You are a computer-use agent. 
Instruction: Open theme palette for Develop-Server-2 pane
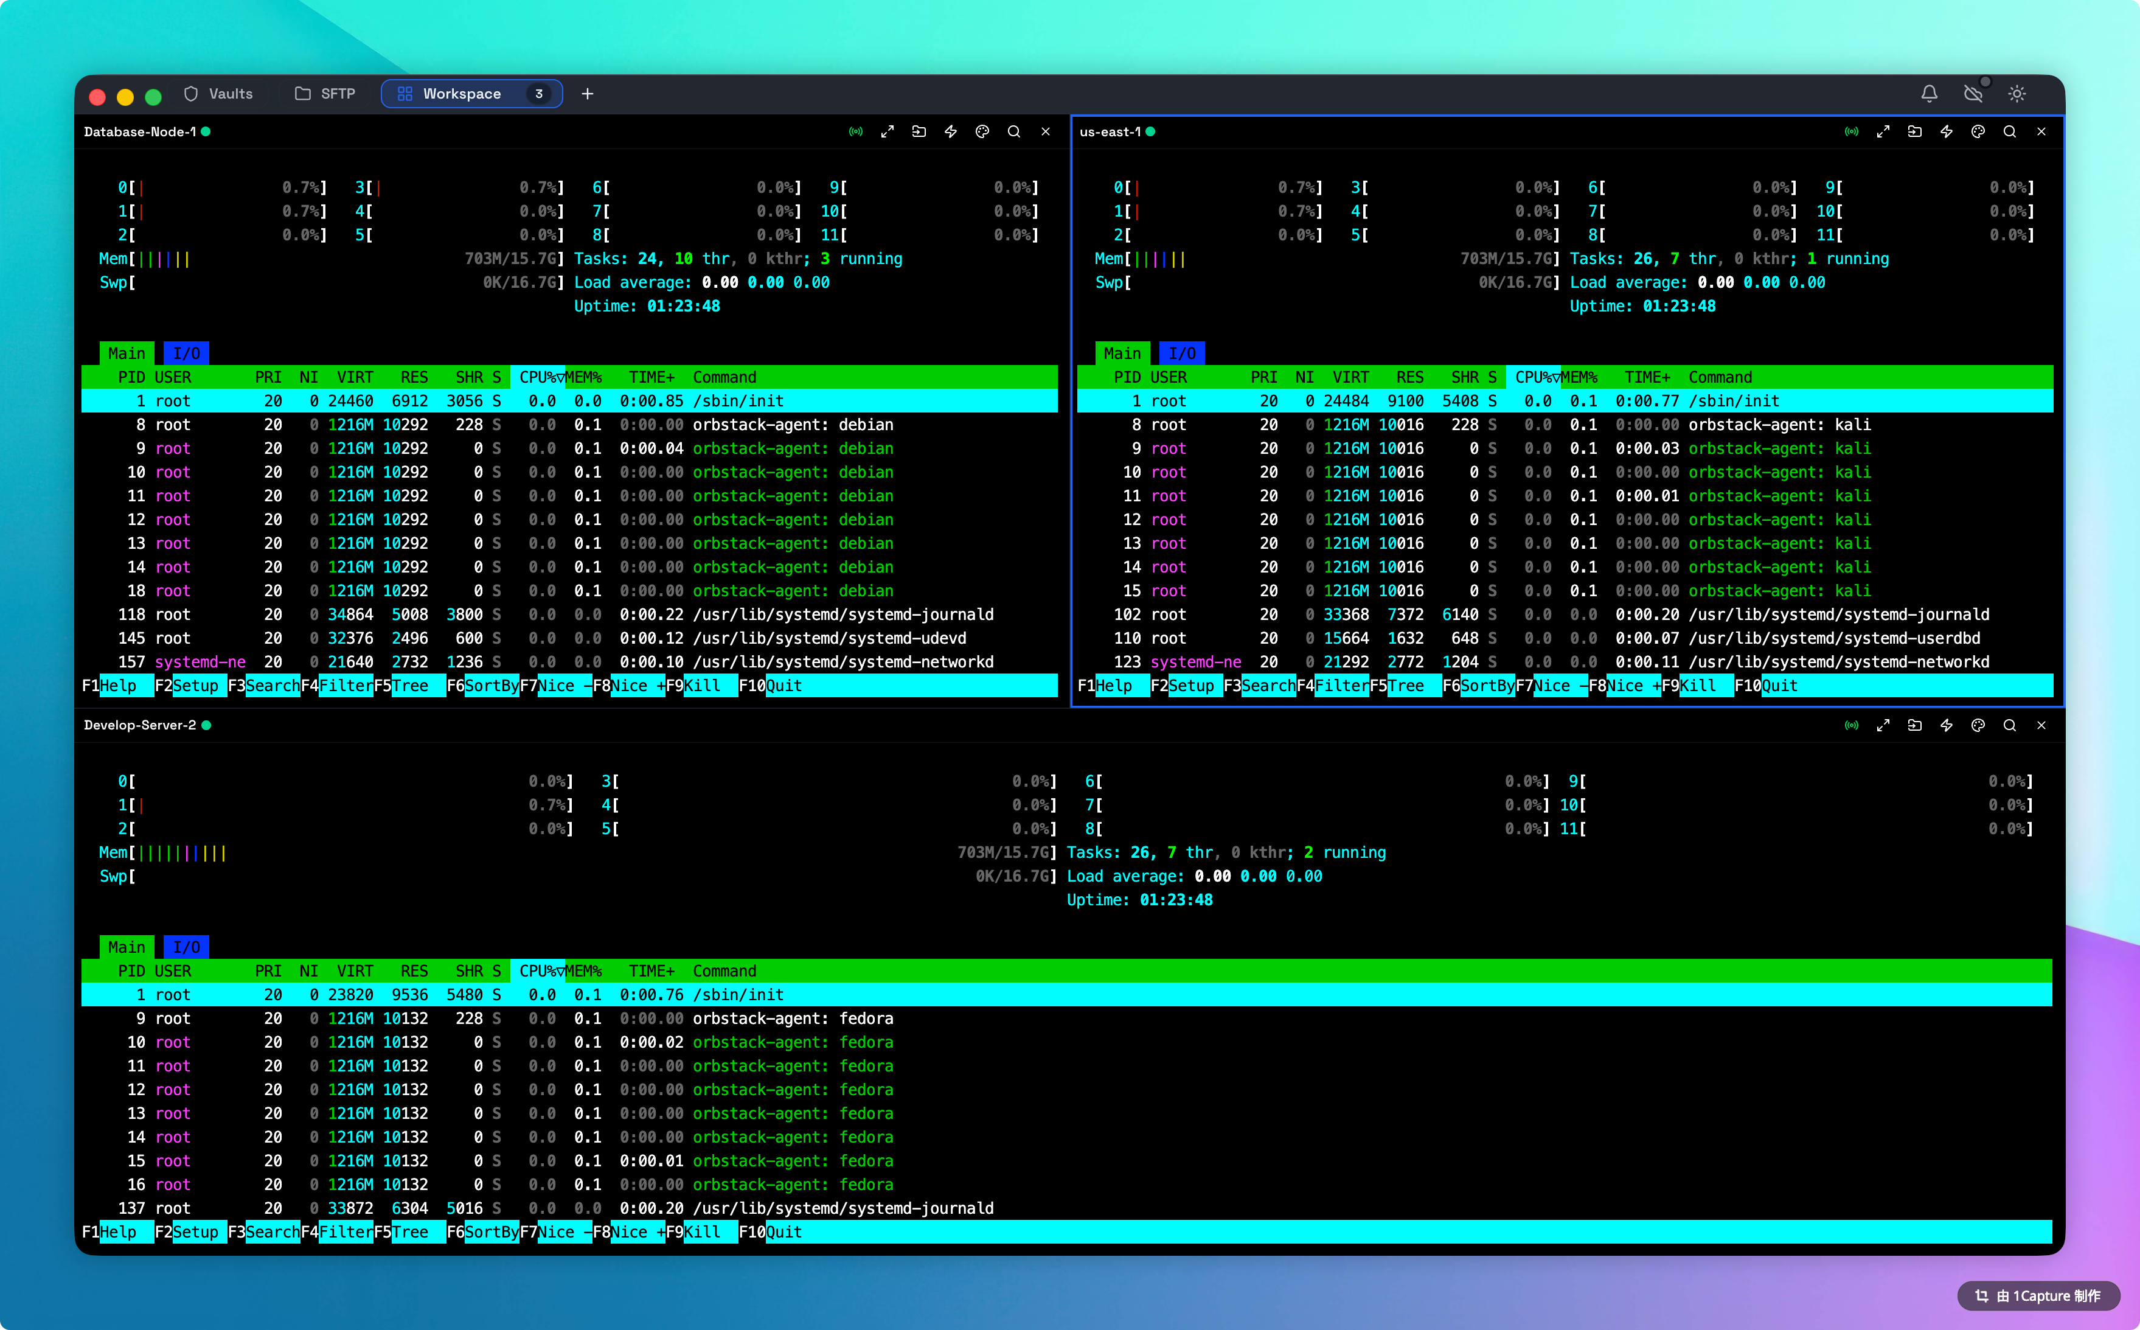(x=1978, y=726)
